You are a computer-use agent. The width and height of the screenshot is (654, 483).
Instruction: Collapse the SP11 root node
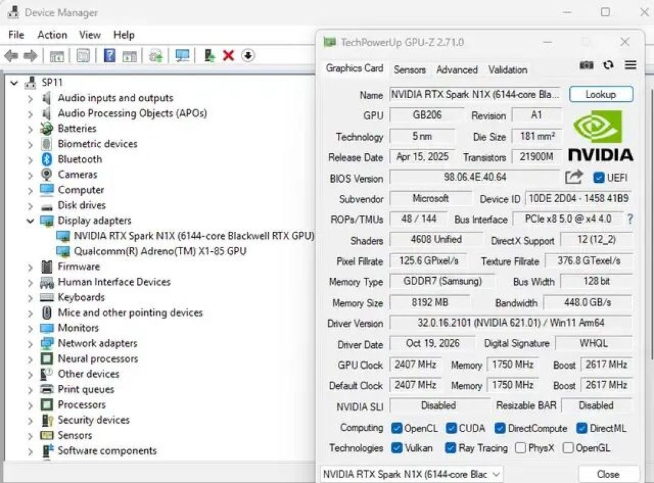[x=14, y=82]
